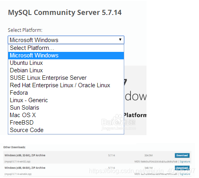Click the file name mysql-5.7.14-win32.zip
This screenshot has width=199, height=178.
tap(17, 161)
